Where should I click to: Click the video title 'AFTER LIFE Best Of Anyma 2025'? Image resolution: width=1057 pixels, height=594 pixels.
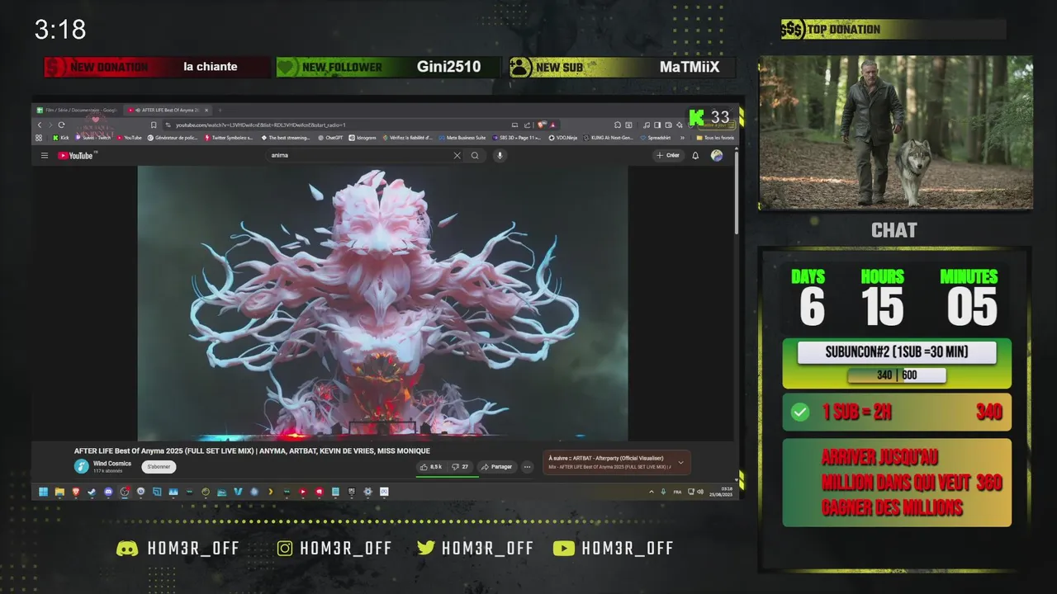coord(252,451)
